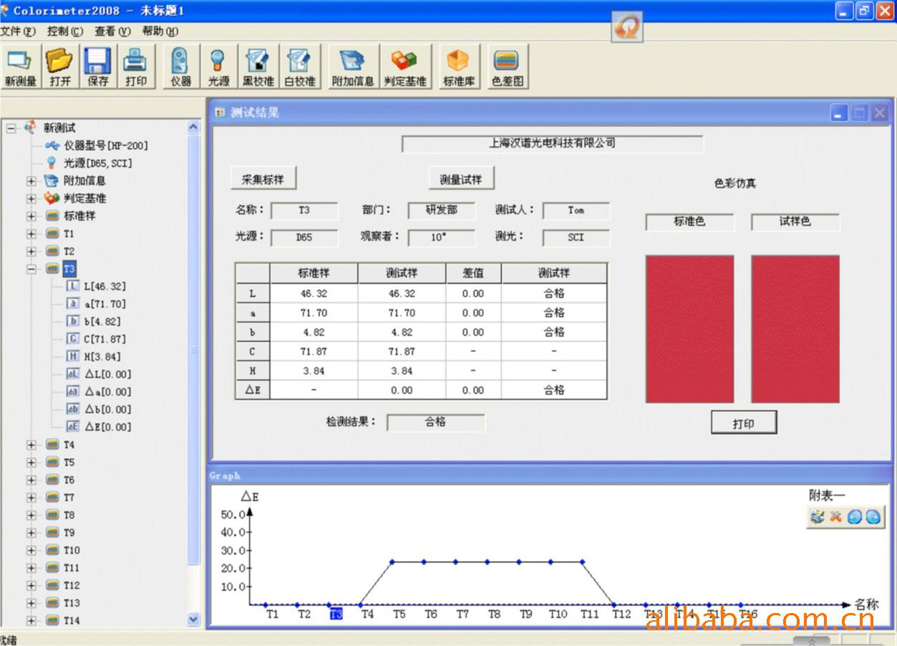This screenshot has height=646, width=897.
Task: Click the 光源 field showing D65
Action: (304, 238)
